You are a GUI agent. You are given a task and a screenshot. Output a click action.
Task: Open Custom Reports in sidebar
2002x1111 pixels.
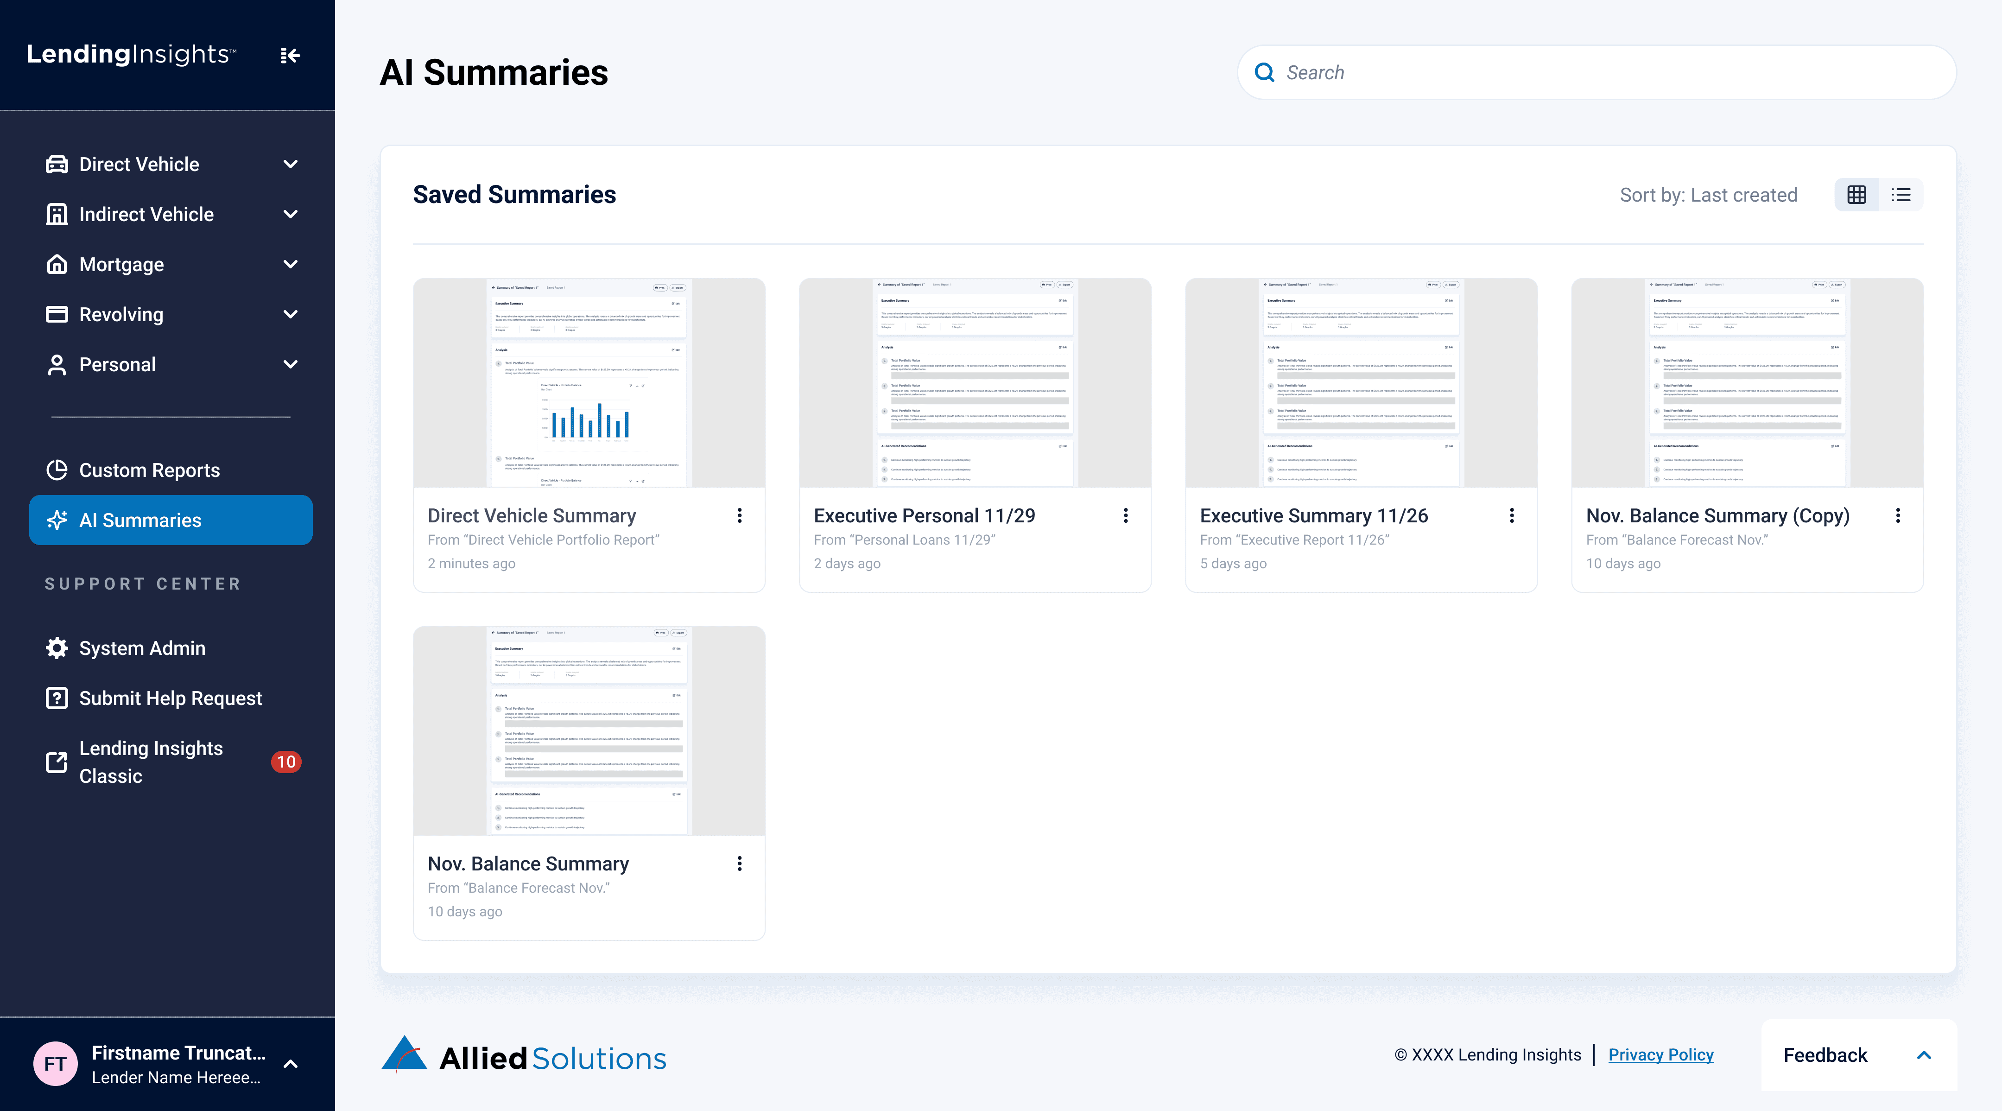pyautogui.click(x=149, y=470)
